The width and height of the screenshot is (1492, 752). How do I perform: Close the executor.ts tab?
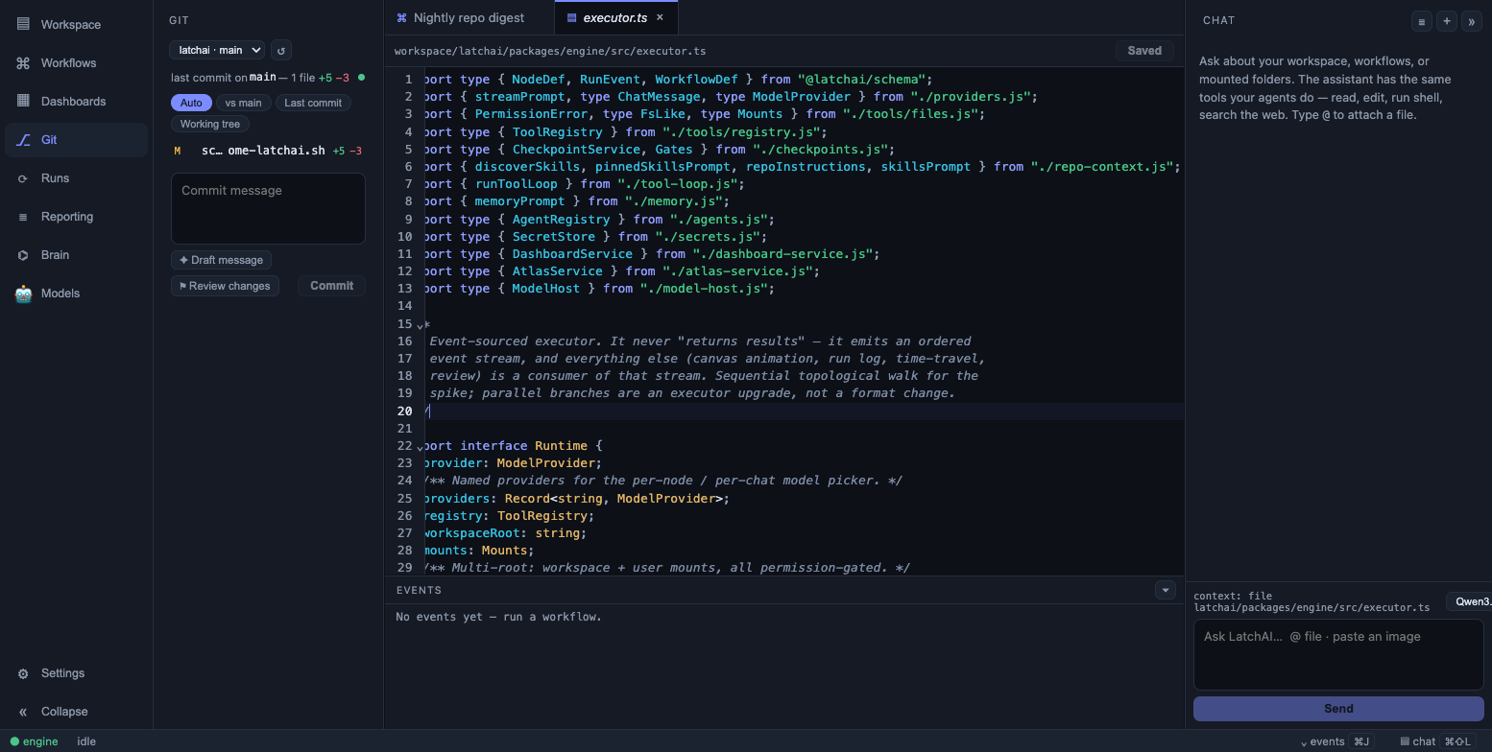coord(660,17)
